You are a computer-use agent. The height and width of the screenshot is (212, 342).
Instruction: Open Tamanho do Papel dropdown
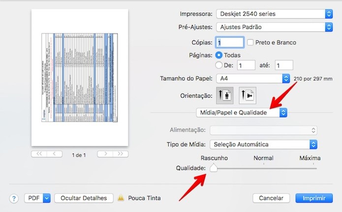click(x=253, y=79)
